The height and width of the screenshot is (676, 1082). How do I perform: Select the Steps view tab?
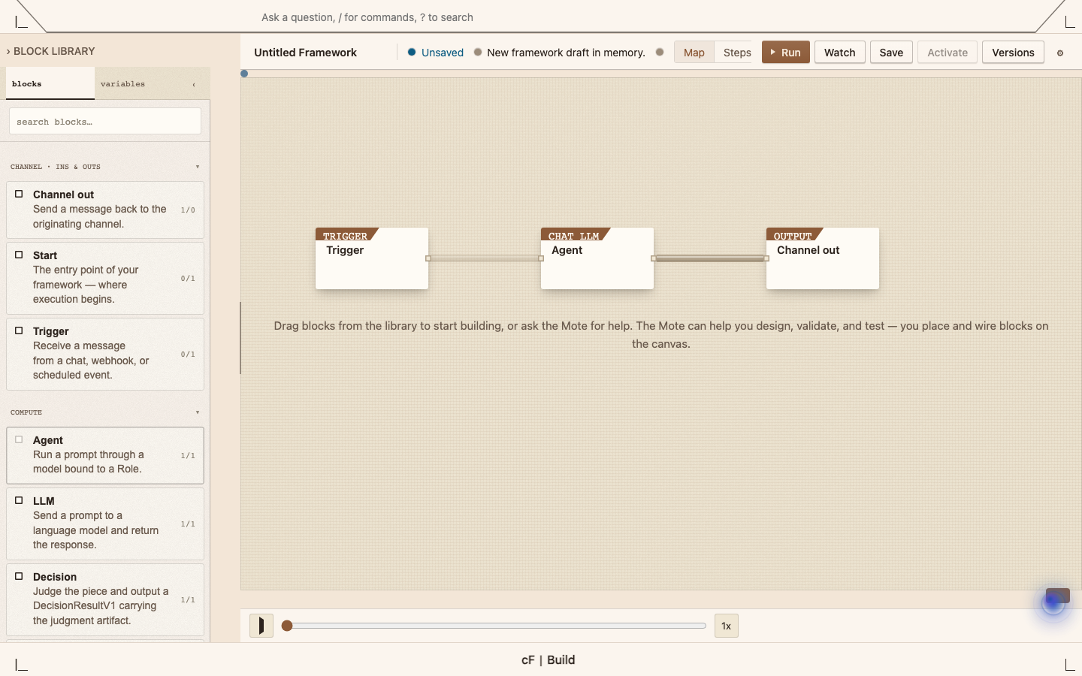[737, 53]
